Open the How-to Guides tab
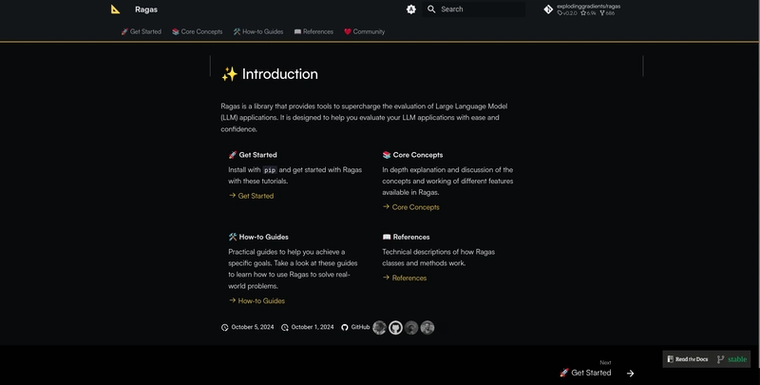760x385 pixels. point(258,31)
